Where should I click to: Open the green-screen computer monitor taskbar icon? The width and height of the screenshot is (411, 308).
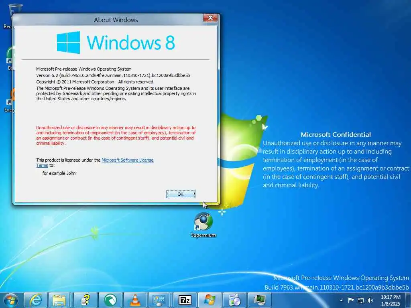click(x=260, y=300)
